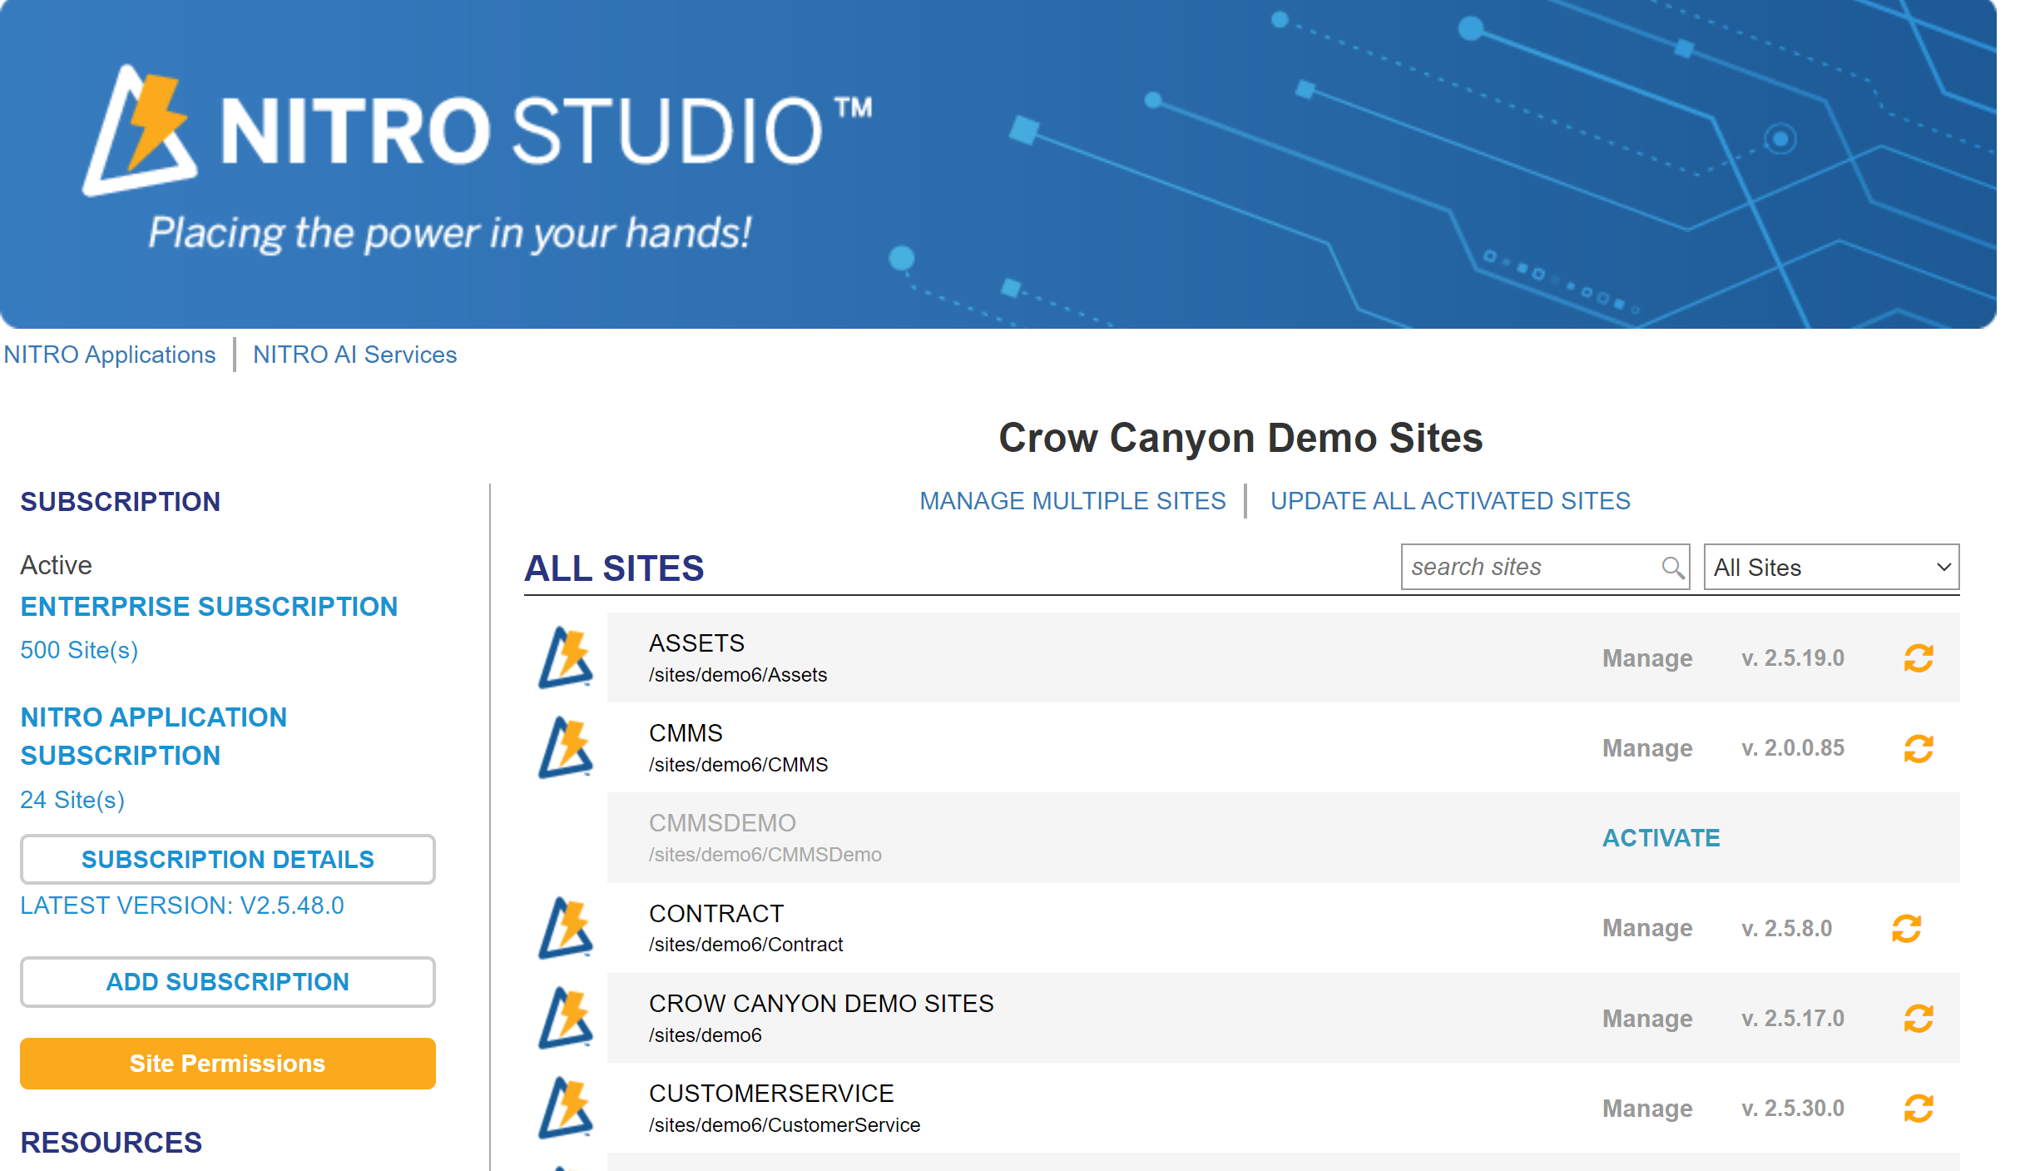Refresh the CUSTOMERSERVICE site version

click(1919, 1108)
